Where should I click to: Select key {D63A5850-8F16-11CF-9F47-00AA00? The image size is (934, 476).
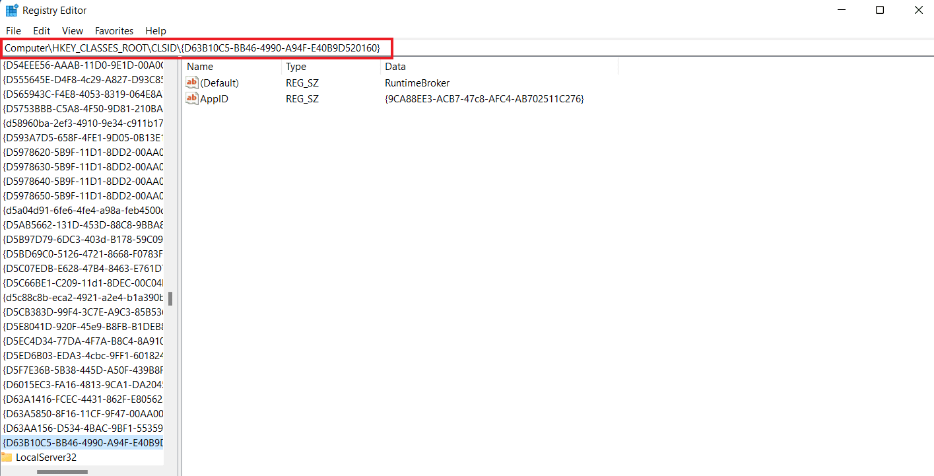click(83, 414)
